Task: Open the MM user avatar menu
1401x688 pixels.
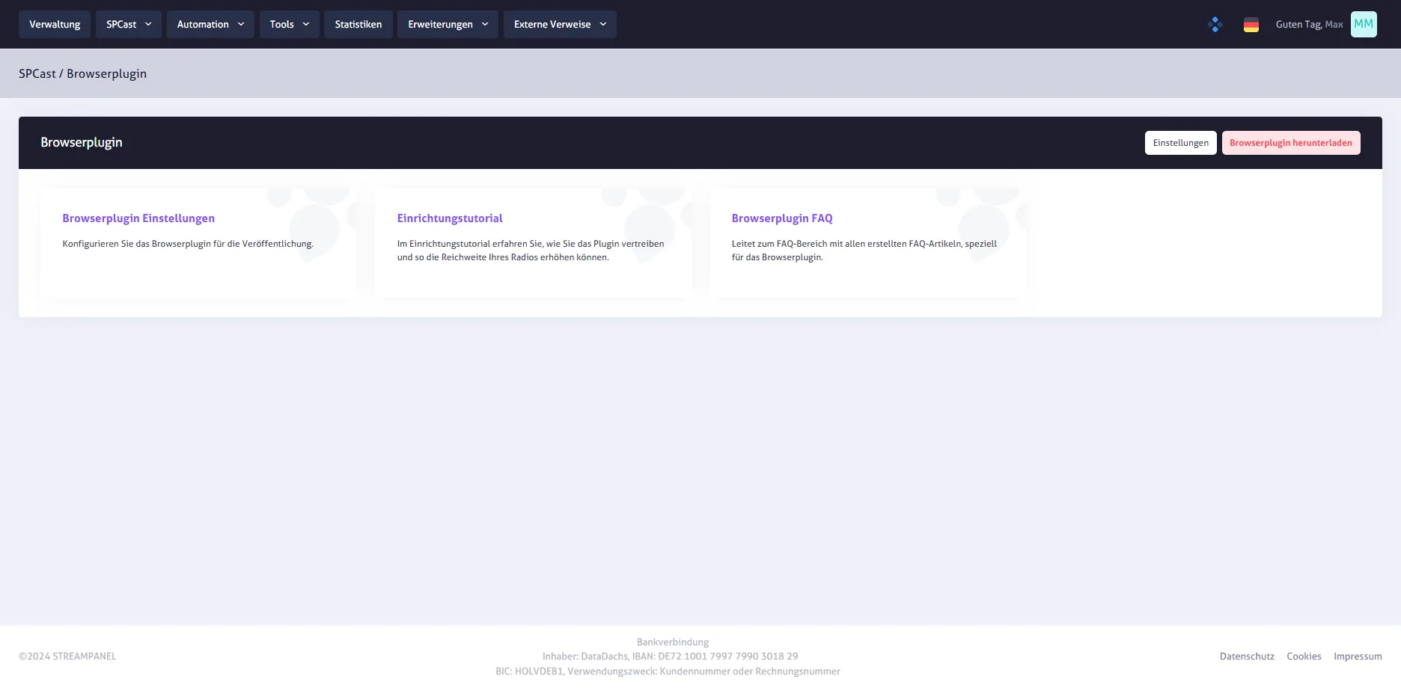Action: [x=1364, y=24]
